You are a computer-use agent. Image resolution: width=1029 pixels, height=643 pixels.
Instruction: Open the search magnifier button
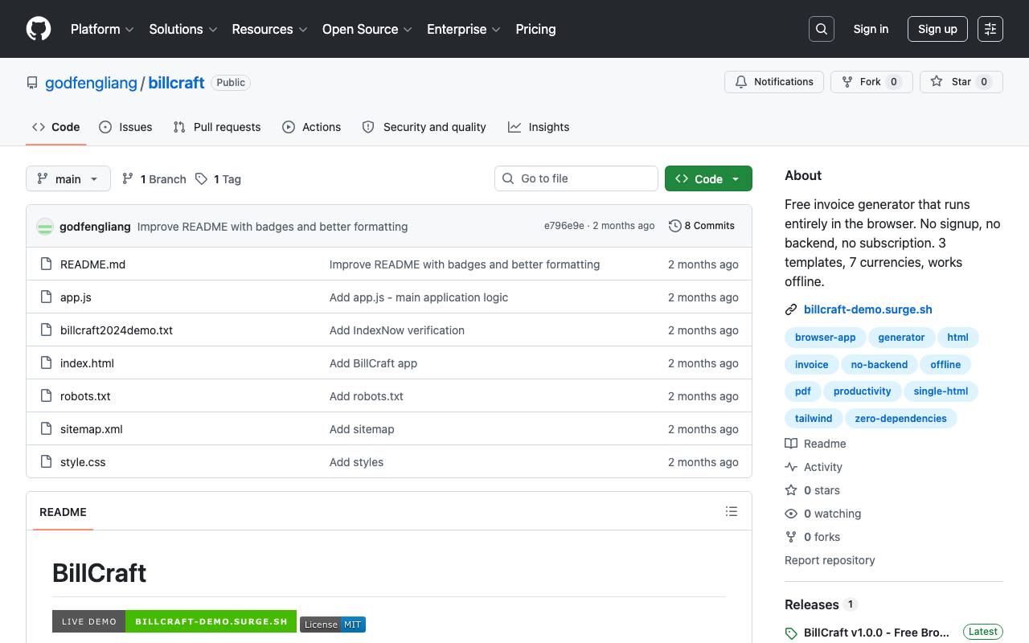tap(822, 29)
